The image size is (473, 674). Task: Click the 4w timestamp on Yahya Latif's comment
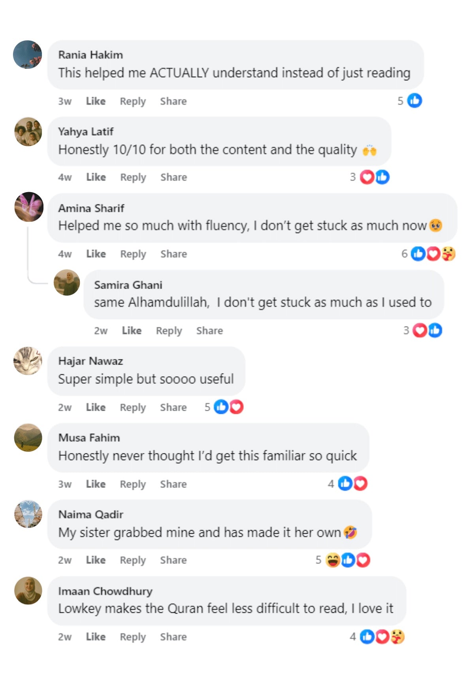(x=65, y=177)
